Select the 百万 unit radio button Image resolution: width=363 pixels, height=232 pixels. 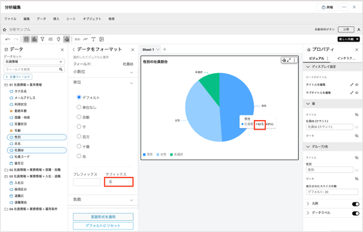click(x=79, y=137)
